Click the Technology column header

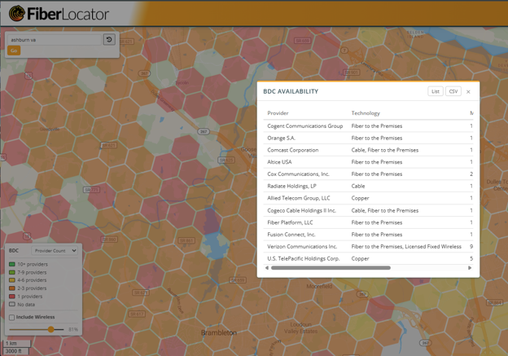[366, 113]
